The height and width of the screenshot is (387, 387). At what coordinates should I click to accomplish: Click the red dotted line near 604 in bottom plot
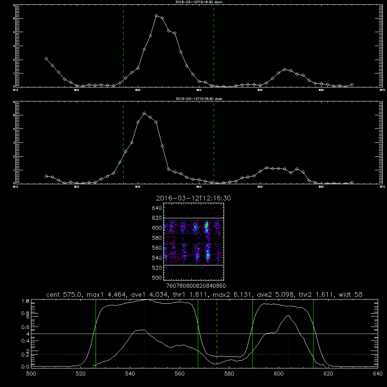click(x=289, y=333)
